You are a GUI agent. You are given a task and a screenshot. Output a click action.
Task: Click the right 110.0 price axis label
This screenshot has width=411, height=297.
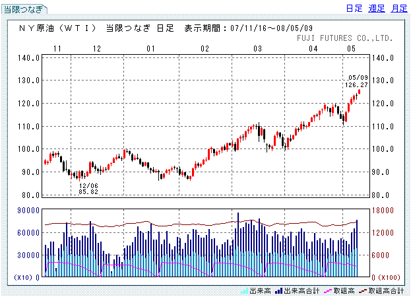(383, 127)
